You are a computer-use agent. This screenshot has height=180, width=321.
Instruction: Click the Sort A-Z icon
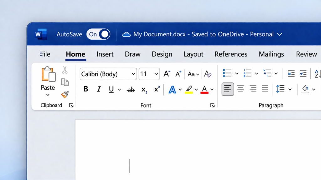(318, 74)
